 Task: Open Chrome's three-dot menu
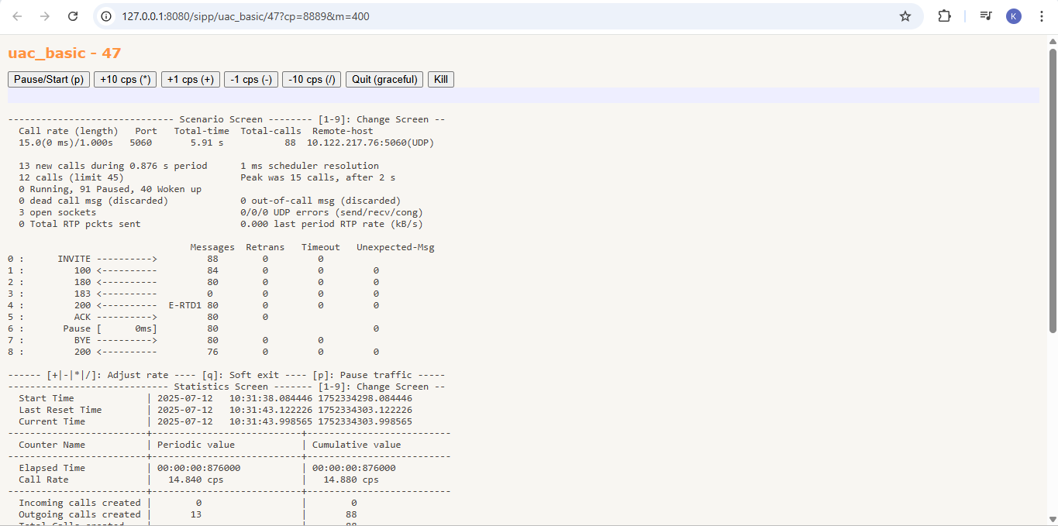(x=1042, y=15)
